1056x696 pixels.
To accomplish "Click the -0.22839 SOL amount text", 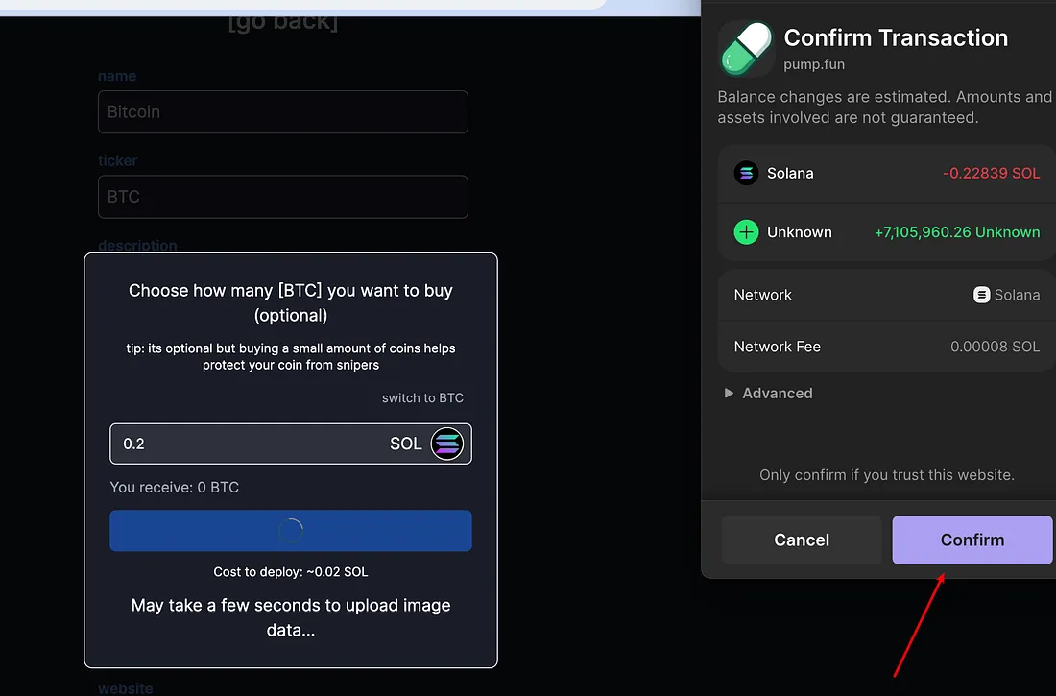I will point(991,173).
